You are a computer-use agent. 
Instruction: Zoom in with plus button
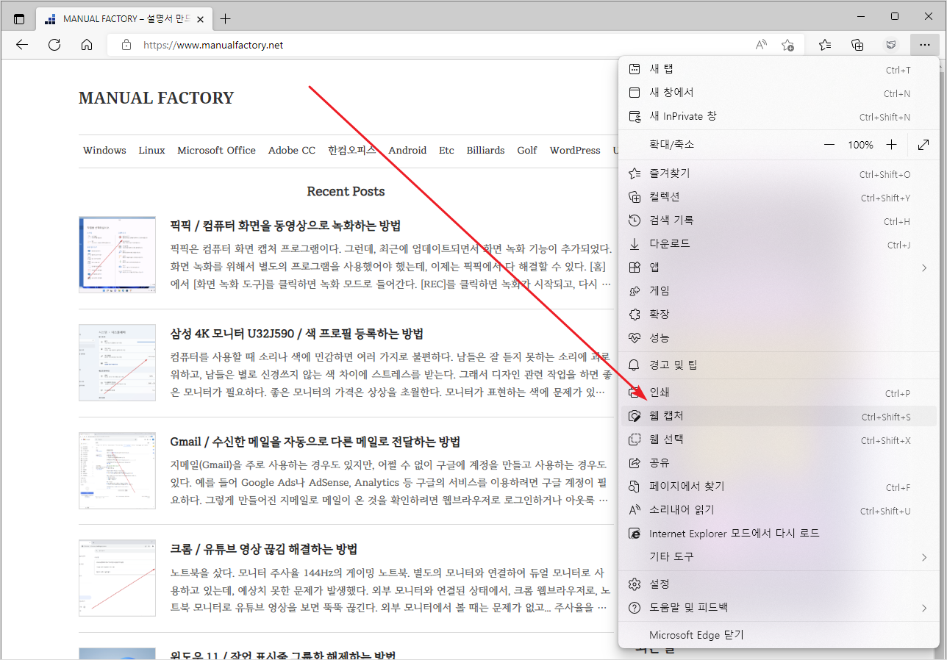pos(891,145)
